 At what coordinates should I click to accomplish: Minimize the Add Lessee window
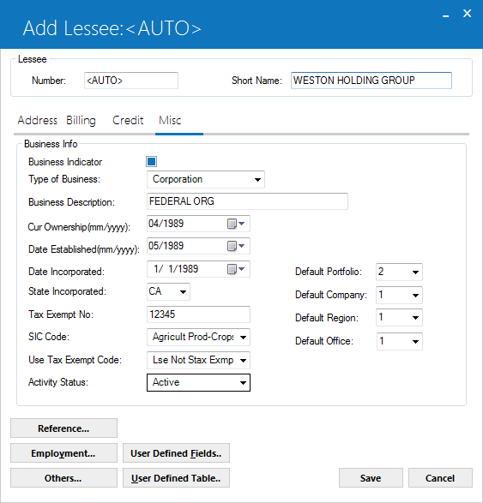pyautogui.click(x=445, y=15)
